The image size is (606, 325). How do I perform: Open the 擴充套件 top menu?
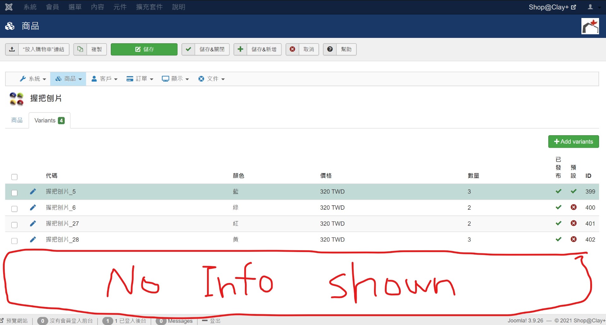coord(149,7)
